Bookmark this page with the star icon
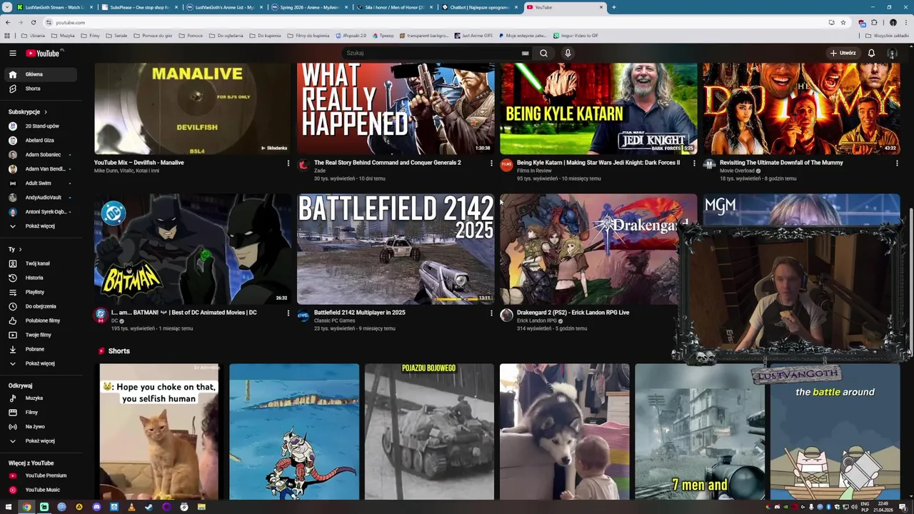This screenshot has height=514, width=914. point(843,22)
